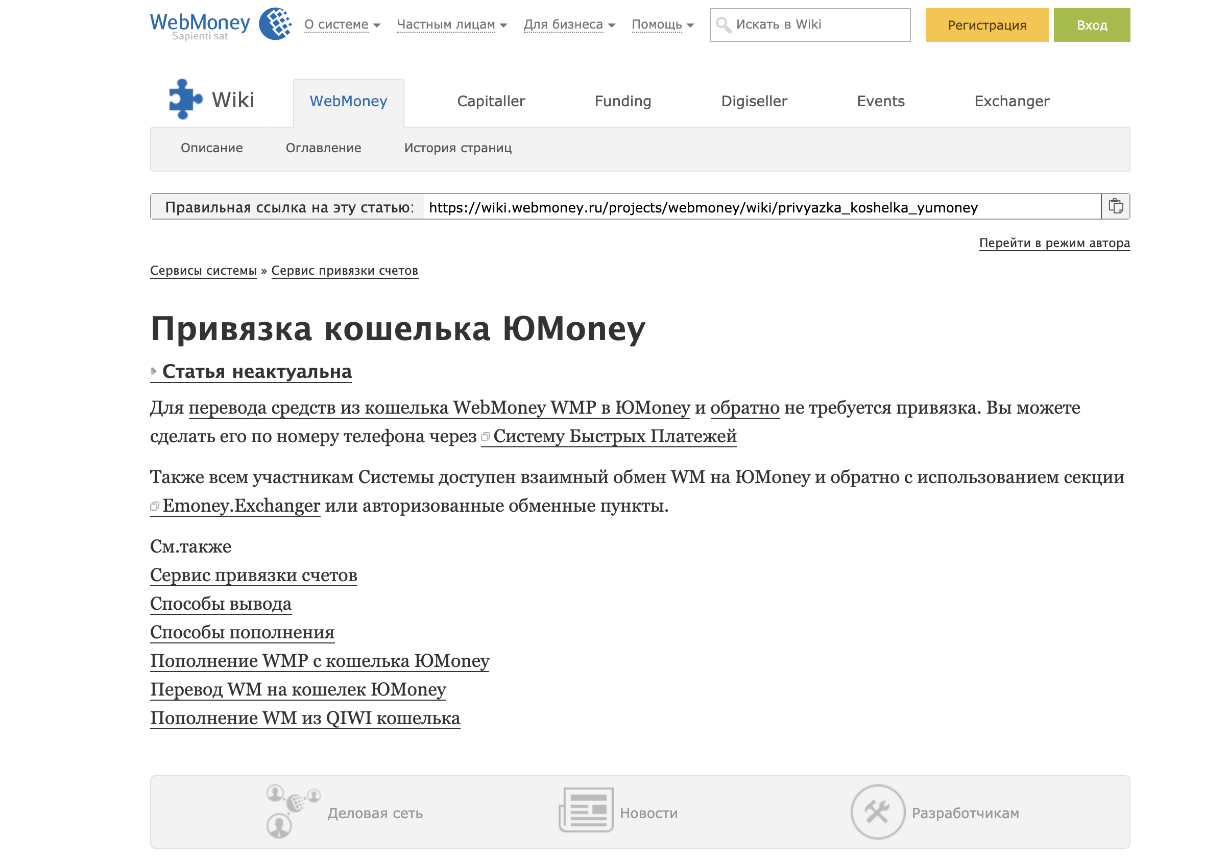Click the WebMoney globe logo icon
Viewport: 1205px width, 861px height.
[274, 24]
